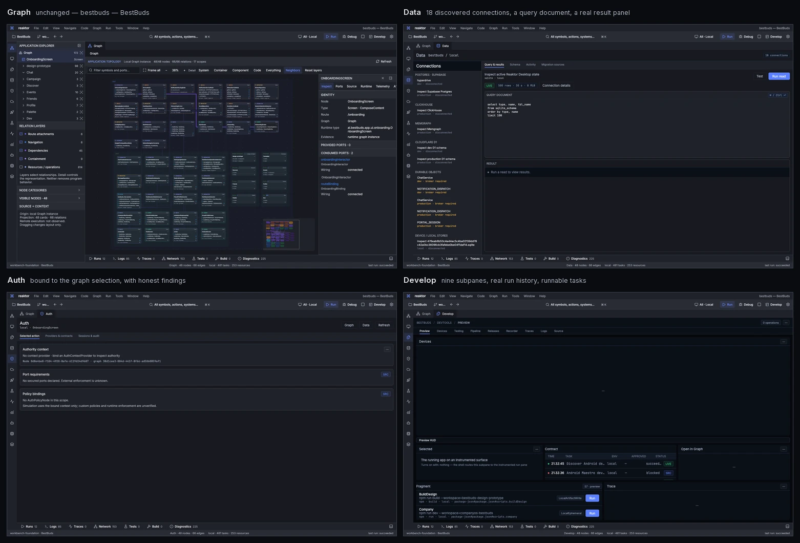Click the rocket icon in the Develop panel sidebar
The height and width of the screenshot is (543, 800).
click(408, 380)
